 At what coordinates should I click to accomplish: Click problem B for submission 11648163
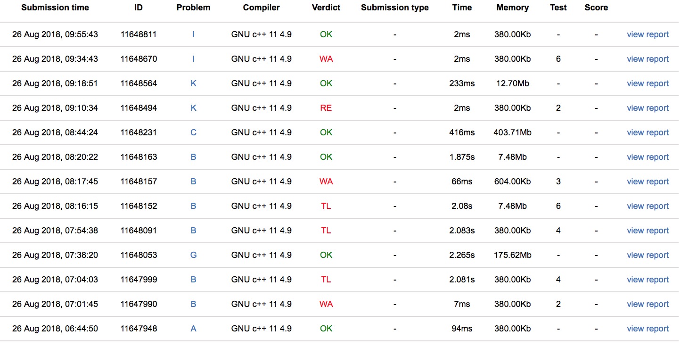(x=193, y=157)
